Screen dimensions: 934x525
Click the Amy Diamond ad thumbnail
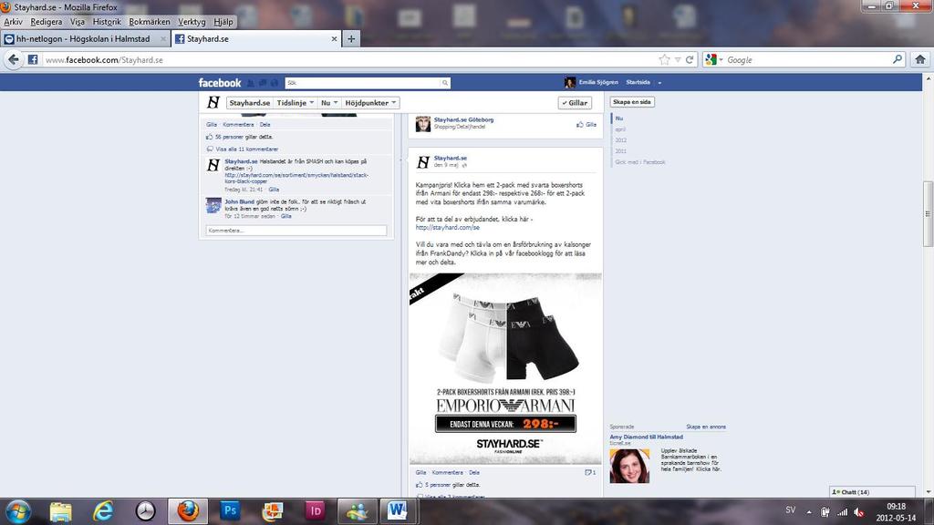click(629, 466)
